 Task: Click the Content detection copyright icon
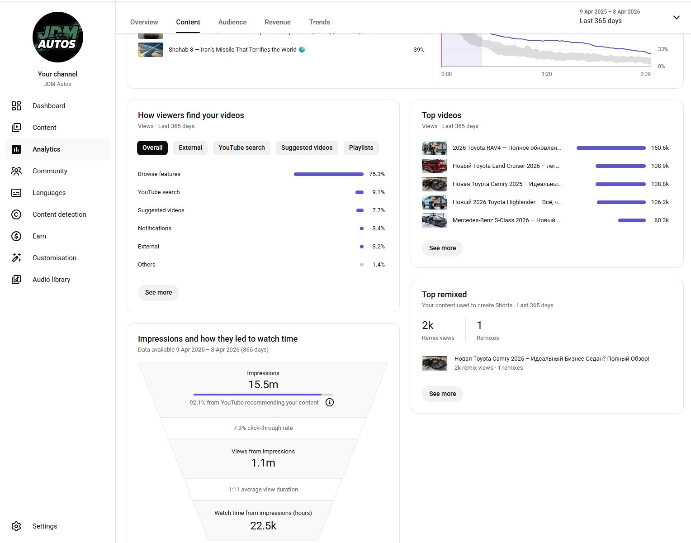point(16,214)
